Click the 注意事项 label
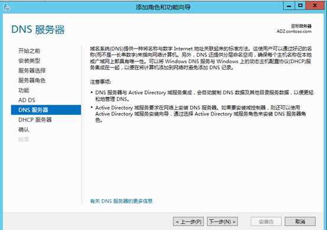The image size is (327, 230). coord(100,82)
